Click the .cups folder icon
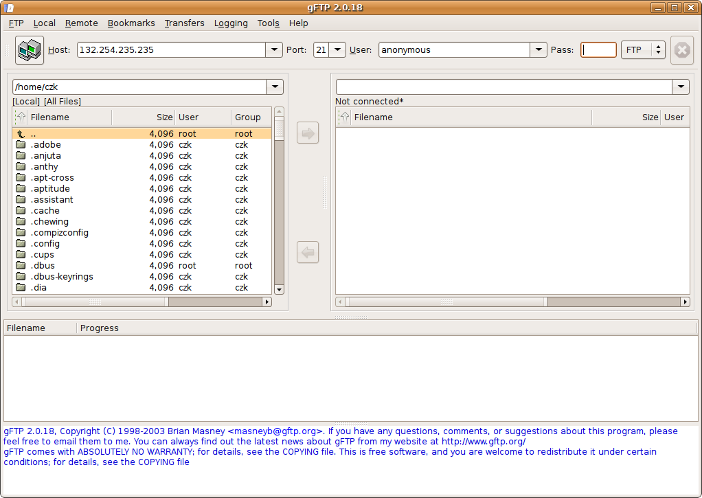702x498 pixels. (21, 254)
